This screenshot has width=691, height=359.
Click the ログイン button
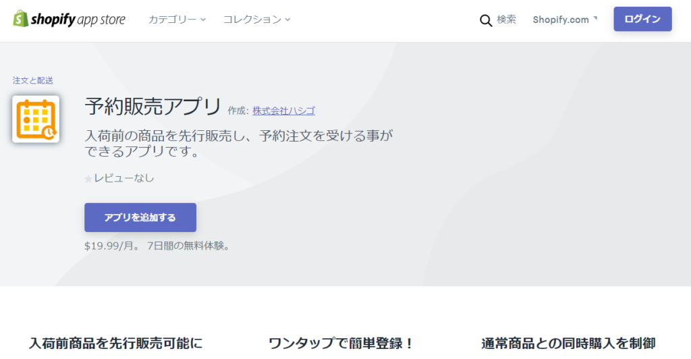click(x=642, y=19)
